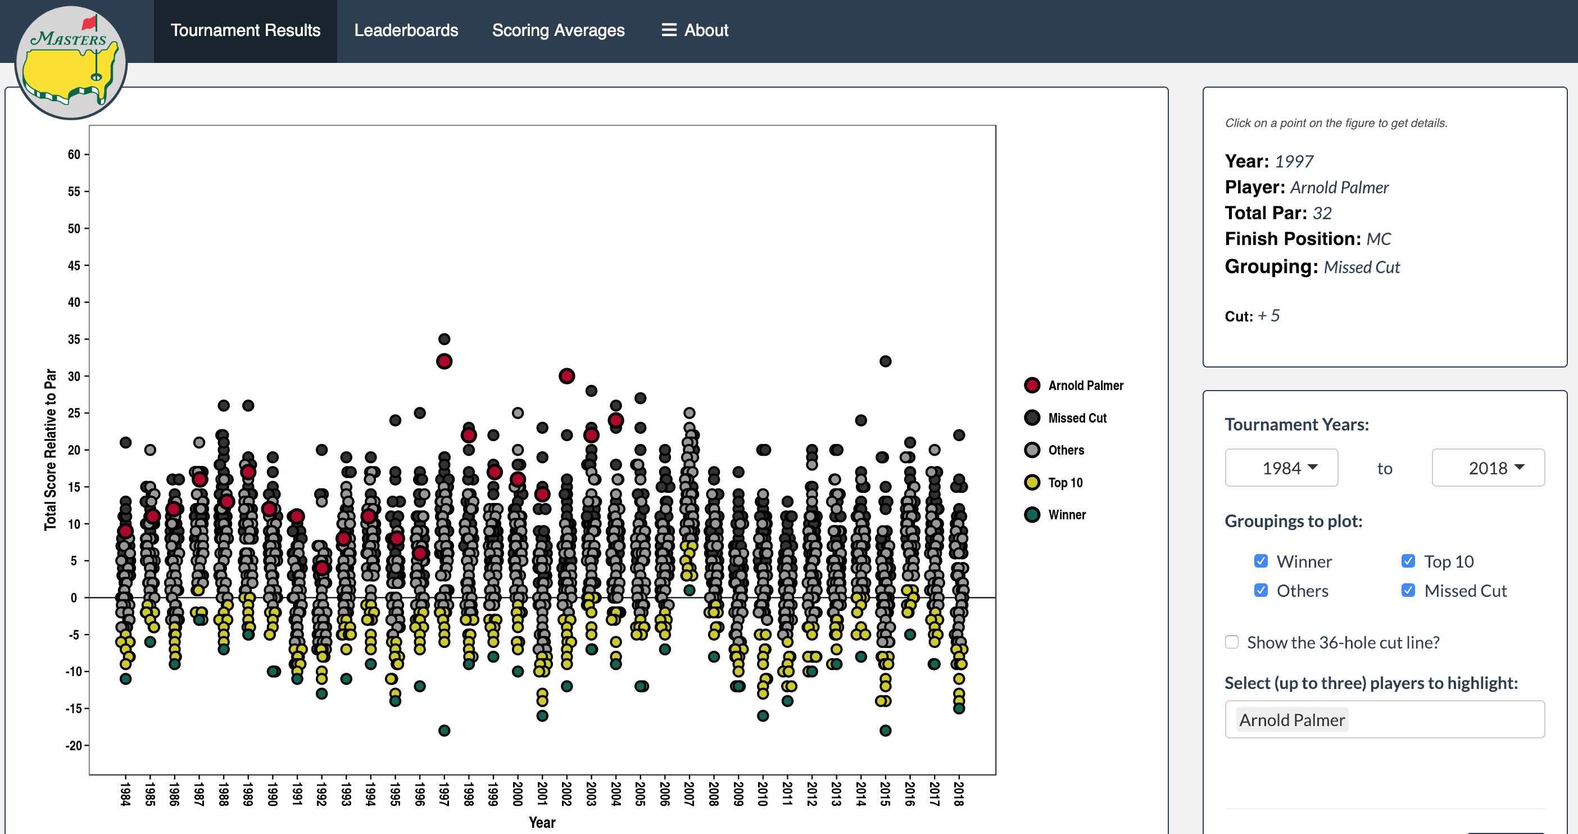
Task: Open the 1984 start year dropdown
Action: (1281, 468)
